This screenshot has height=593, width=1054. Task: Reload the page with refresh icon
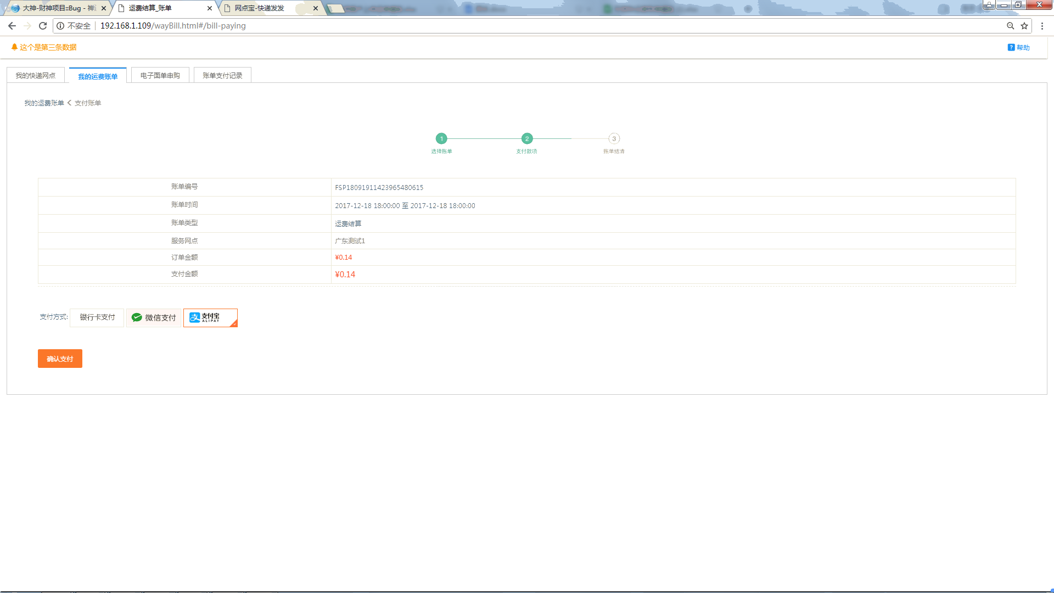click(x=43, y=26)
